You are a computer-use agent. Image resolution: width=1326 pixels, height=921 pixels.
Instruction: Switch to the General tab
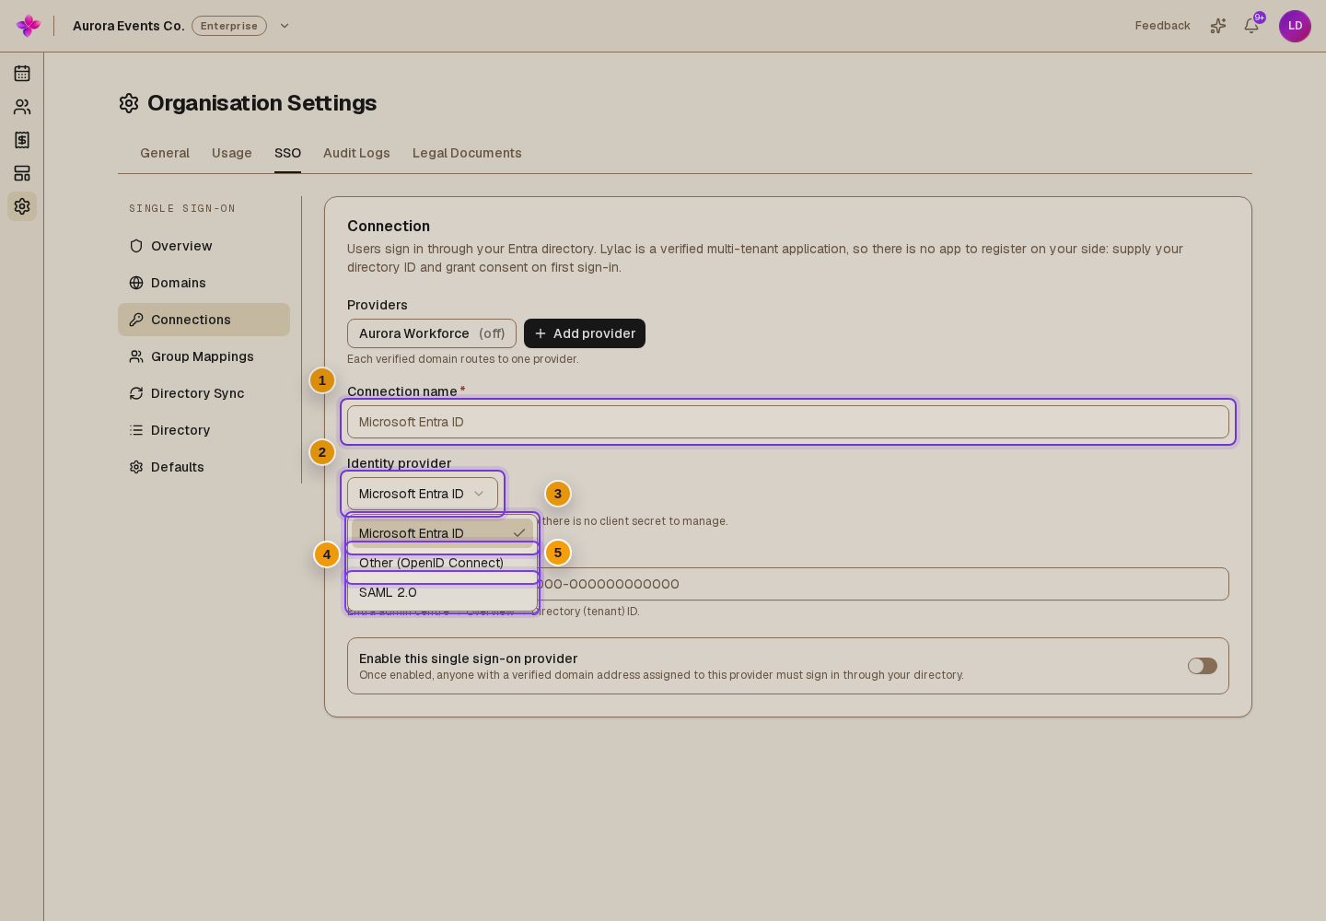coord(165,153)
